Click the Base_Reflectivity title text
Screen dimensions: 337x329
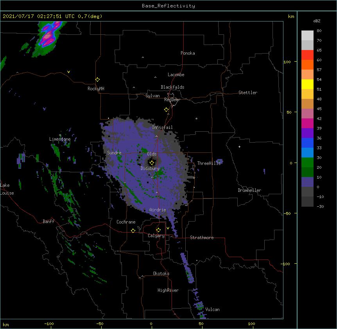point(168,6)
